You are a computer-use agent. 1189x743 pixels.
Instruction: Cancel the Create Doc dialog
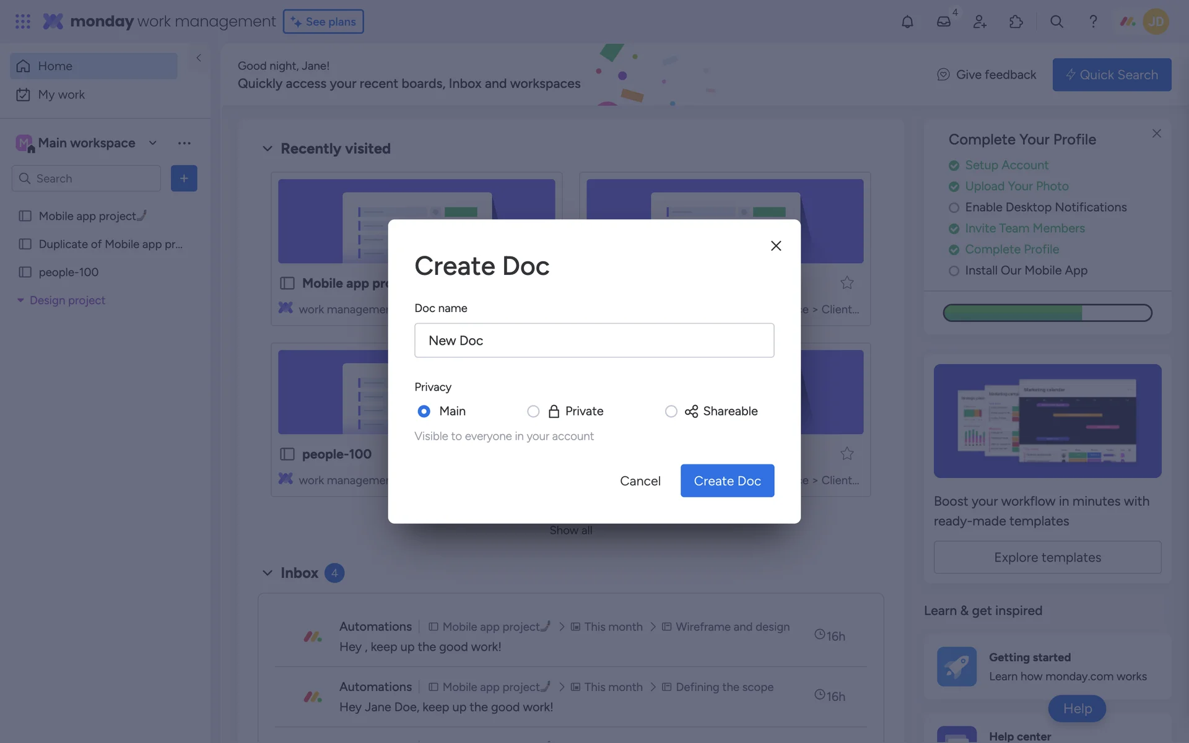coord(640,480)
